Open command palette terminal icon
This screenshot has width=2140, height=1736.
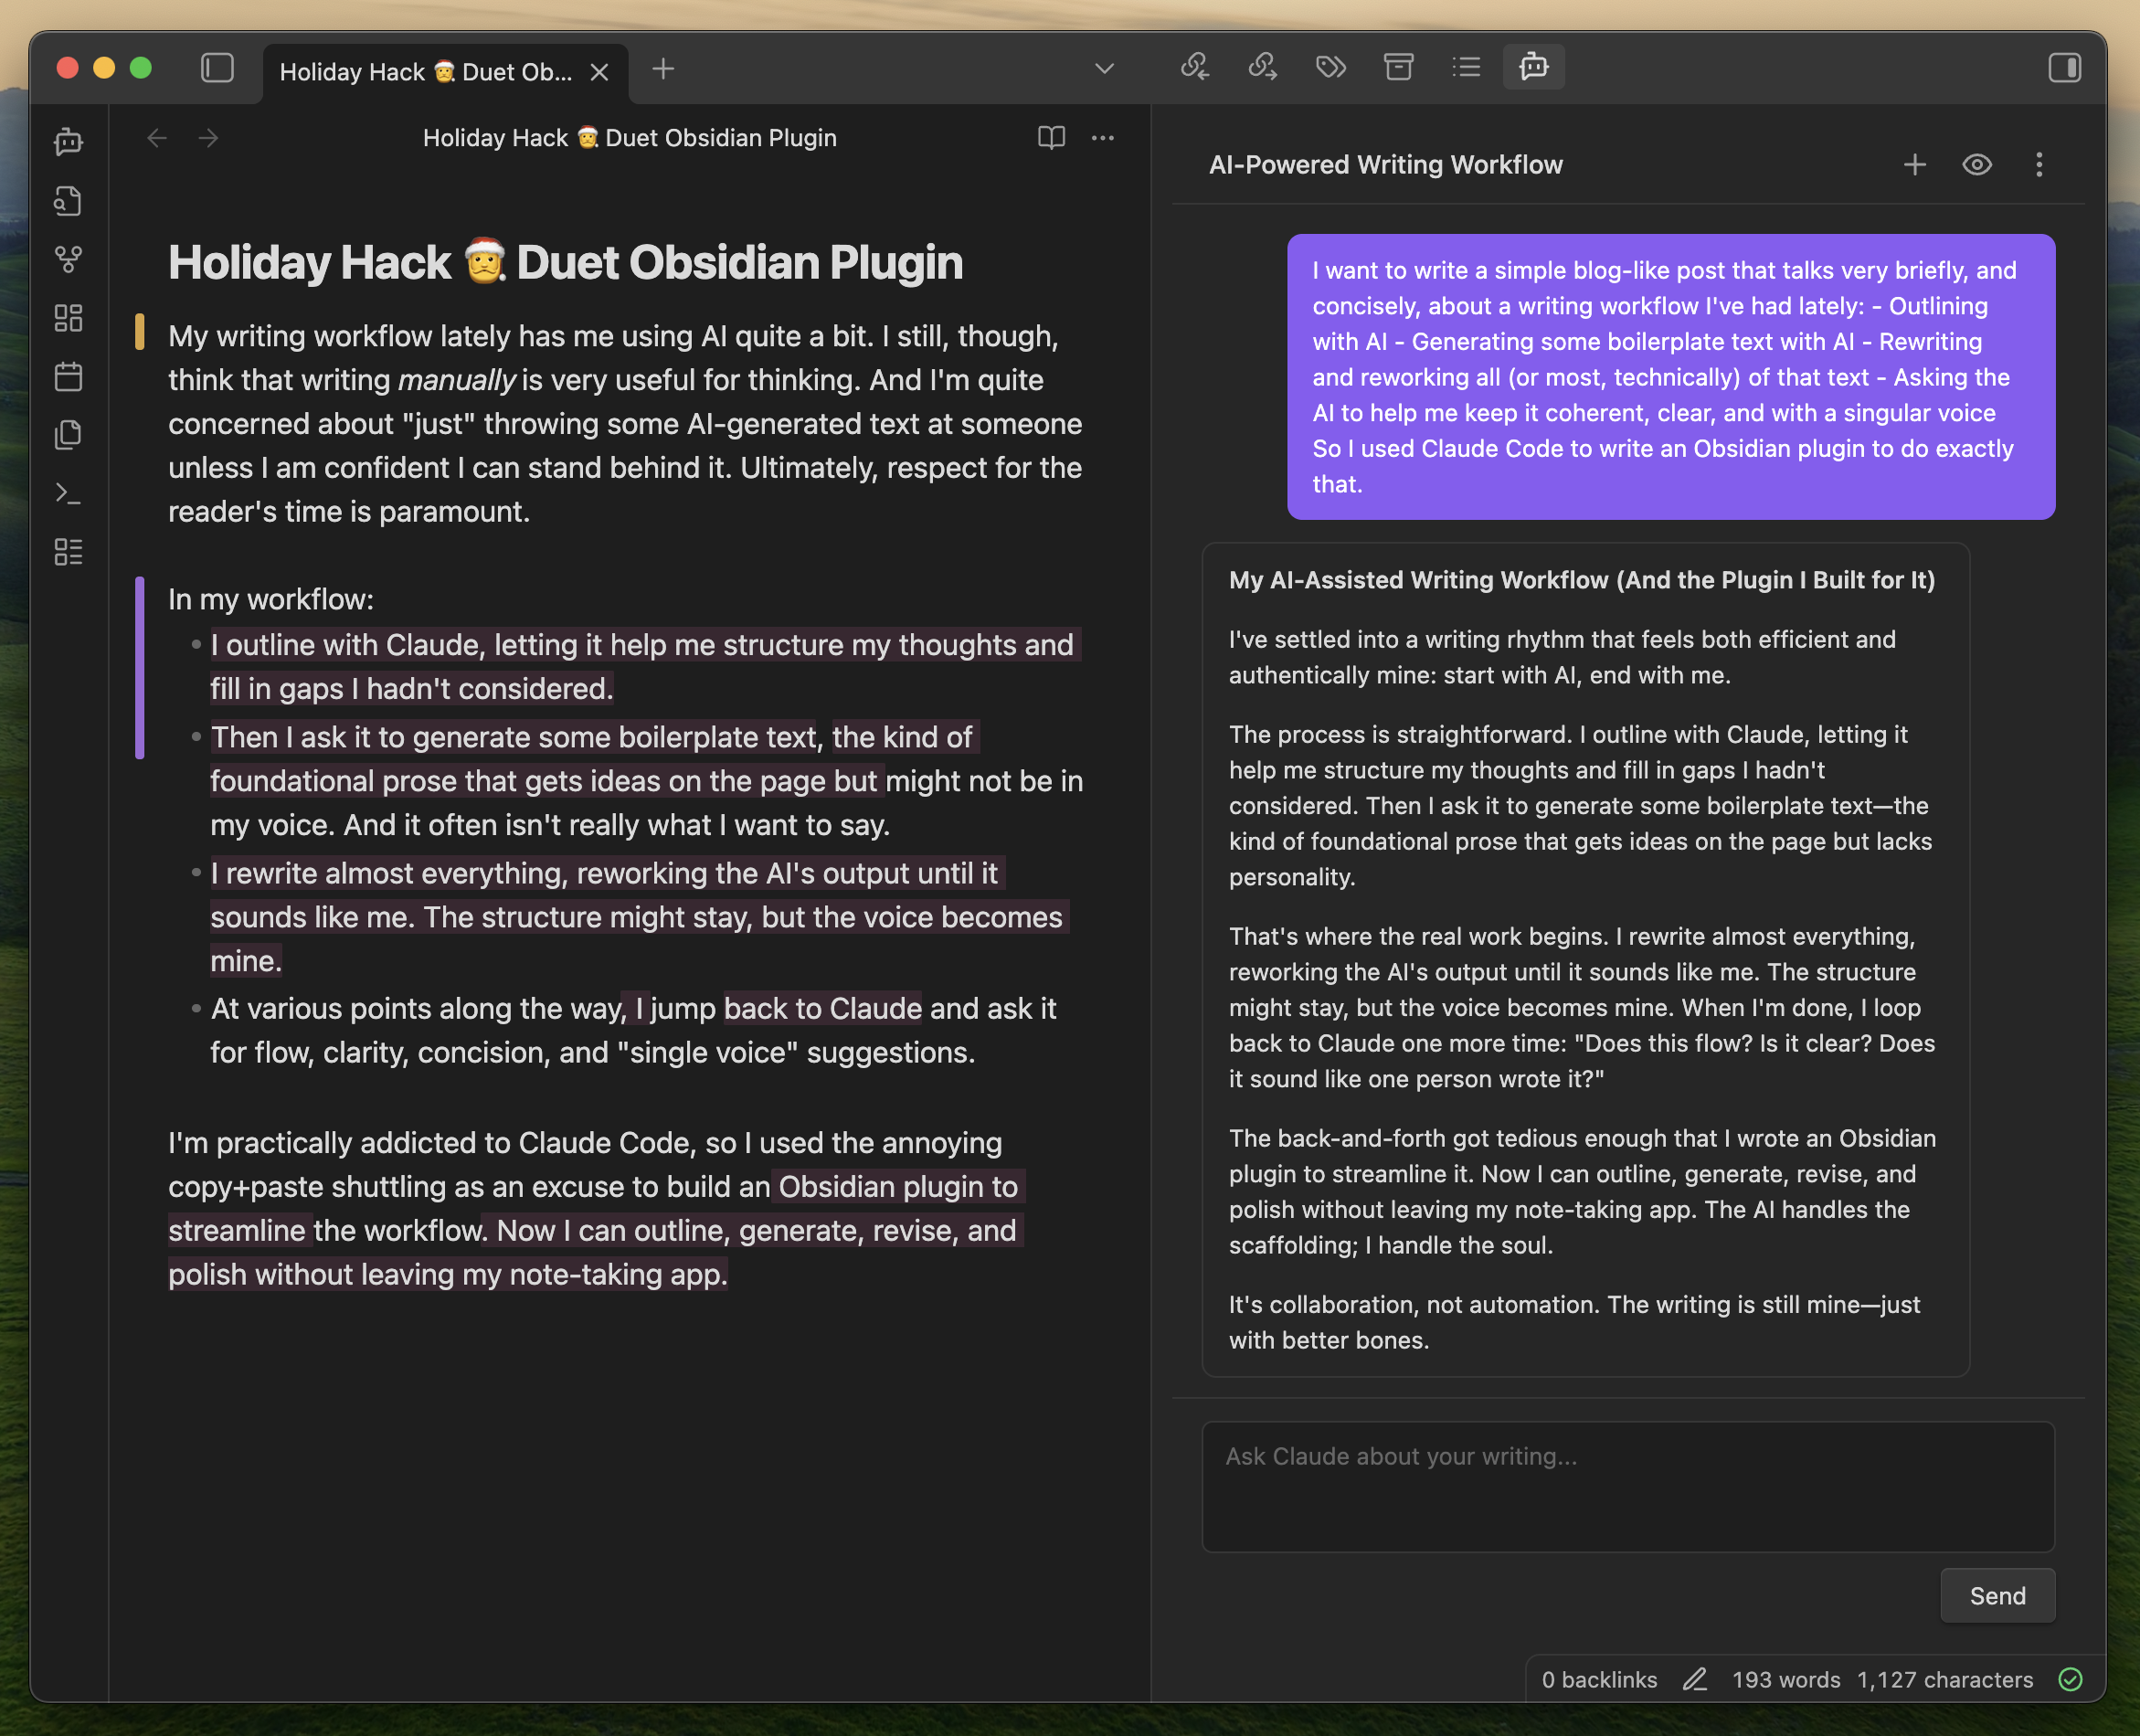pyautogui.click(x=68, y=493)
